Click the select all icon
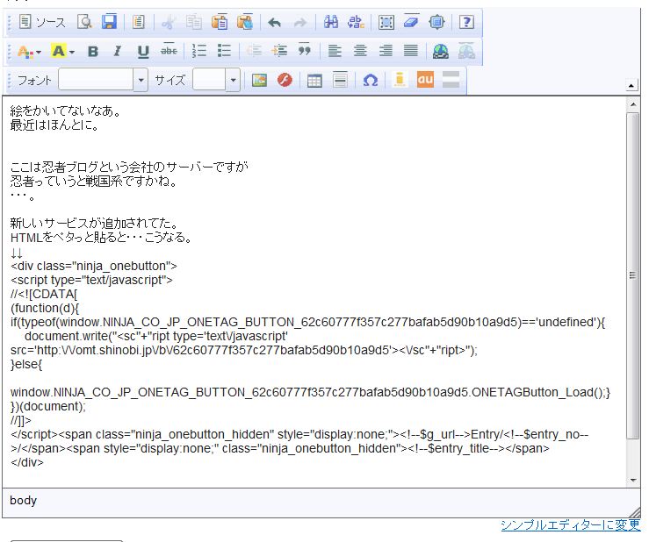Image resolution: width=649 pixels, height=542 pixels. (x=386, y=22)
